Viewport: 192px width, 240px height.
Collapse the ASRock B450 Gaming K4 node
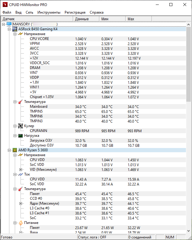tap(9, 29)
